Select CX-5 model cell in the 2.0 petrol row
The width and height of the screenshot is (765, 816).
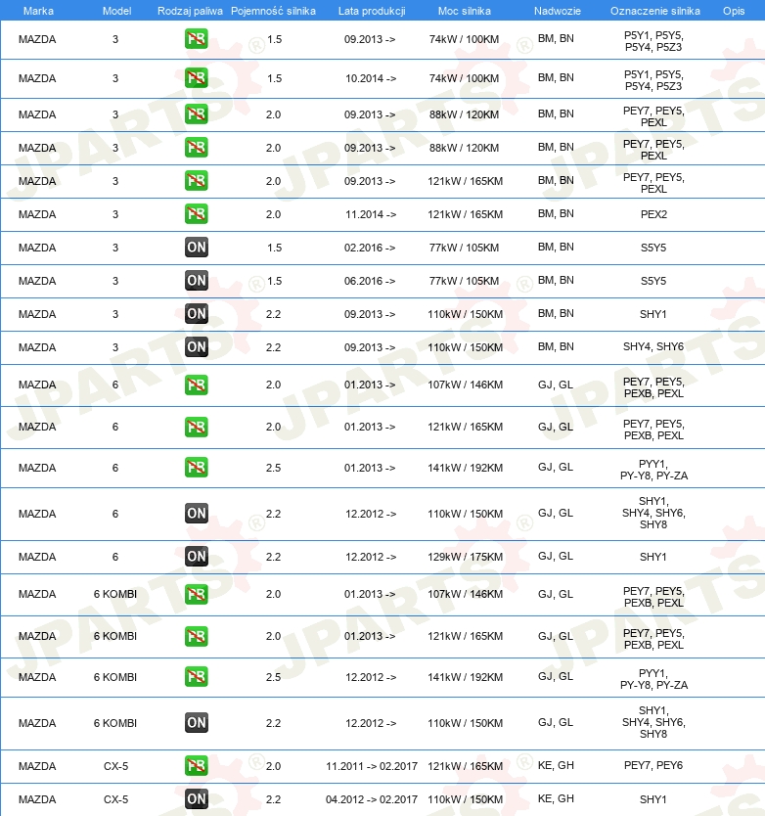115,766
